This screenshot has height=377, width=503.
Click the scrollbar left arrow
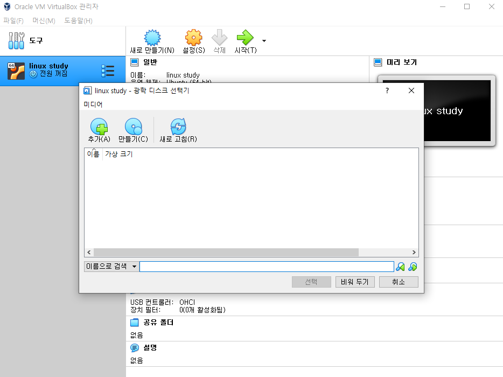coord(89,252)
